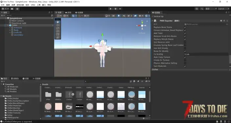This screenshot has height=123, width=231.
Task: Enable Create Ex Texture checkbox
Action: (x=185, y=60)
